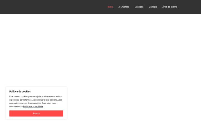
Task: Open Área do cliente link
Action: point(170,7)
